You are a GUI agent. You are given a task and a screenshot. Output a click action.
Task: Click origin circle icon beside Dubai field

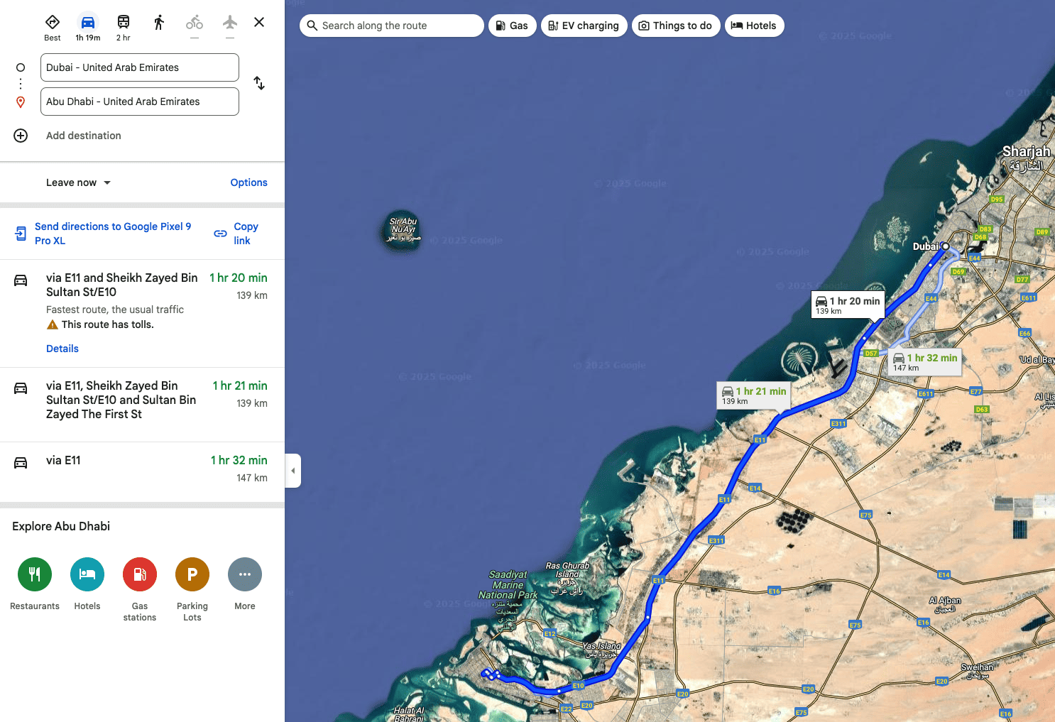[x=21, y=67]
